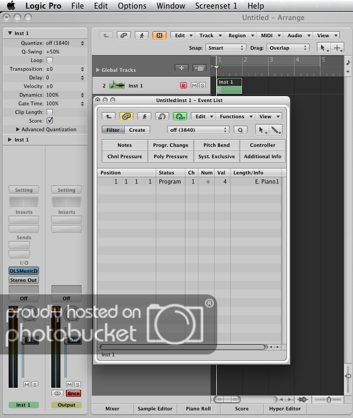Toggle the Arrange link icon

pyautogui.click(x=124, y=36)
